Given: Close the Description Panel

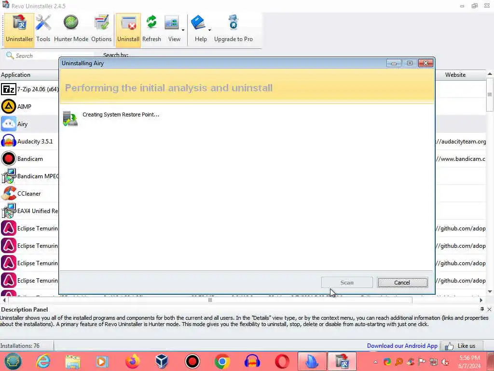Looking at the screenshot, I should coord(489,309).
